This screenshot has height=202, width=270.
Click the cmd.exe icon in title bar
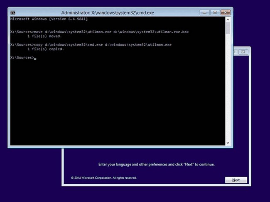13,12
